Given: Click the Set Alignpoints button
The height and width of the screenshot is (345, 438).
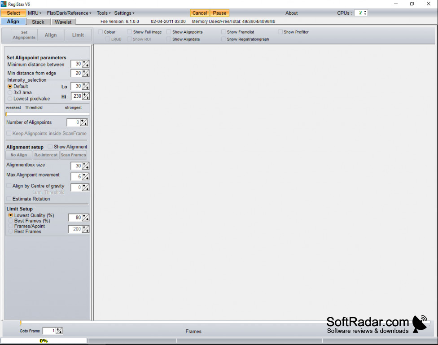Looking at the screenshot, I should (24, 35).
